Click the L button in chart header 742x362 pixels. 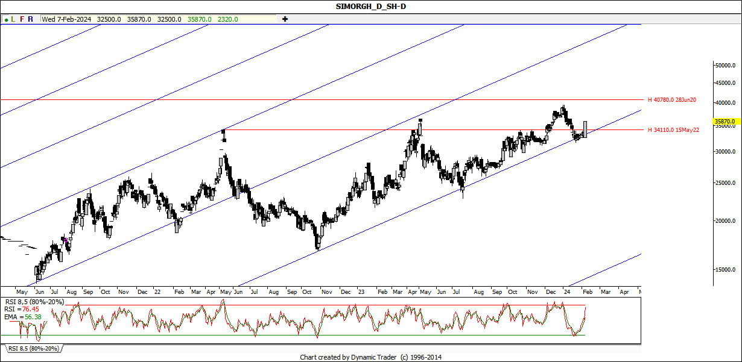(x=13, y=19)
